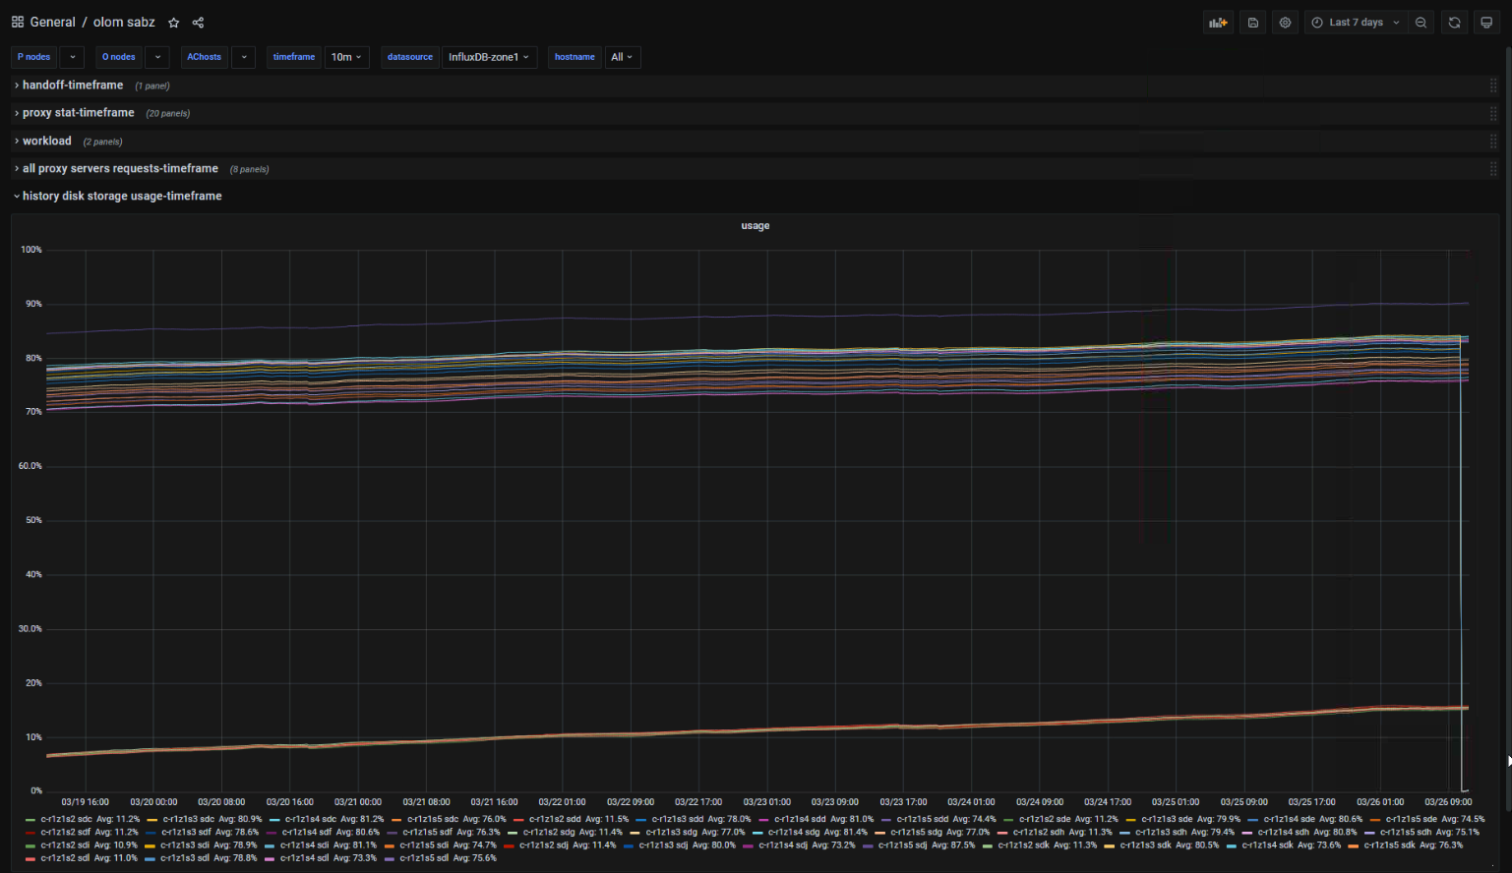Screen dimensions: 1512x873
Task: Open the timeframe 10m dropdown
Action: click(346, 57)
